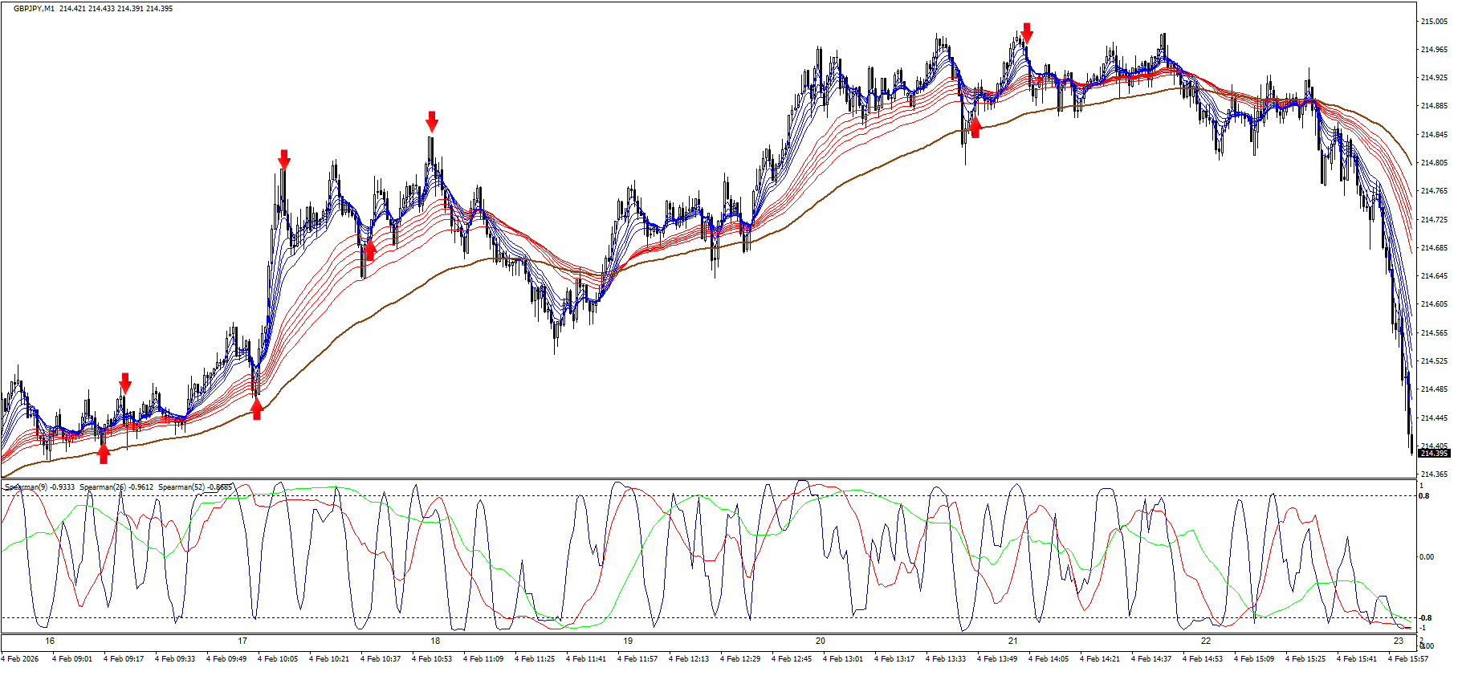Click the 214.685 price axis label

[x=1434, y=247]
